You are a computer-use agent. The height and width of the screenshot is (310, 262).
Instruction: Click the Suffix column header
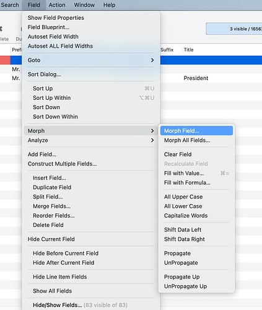coord(167,50)
